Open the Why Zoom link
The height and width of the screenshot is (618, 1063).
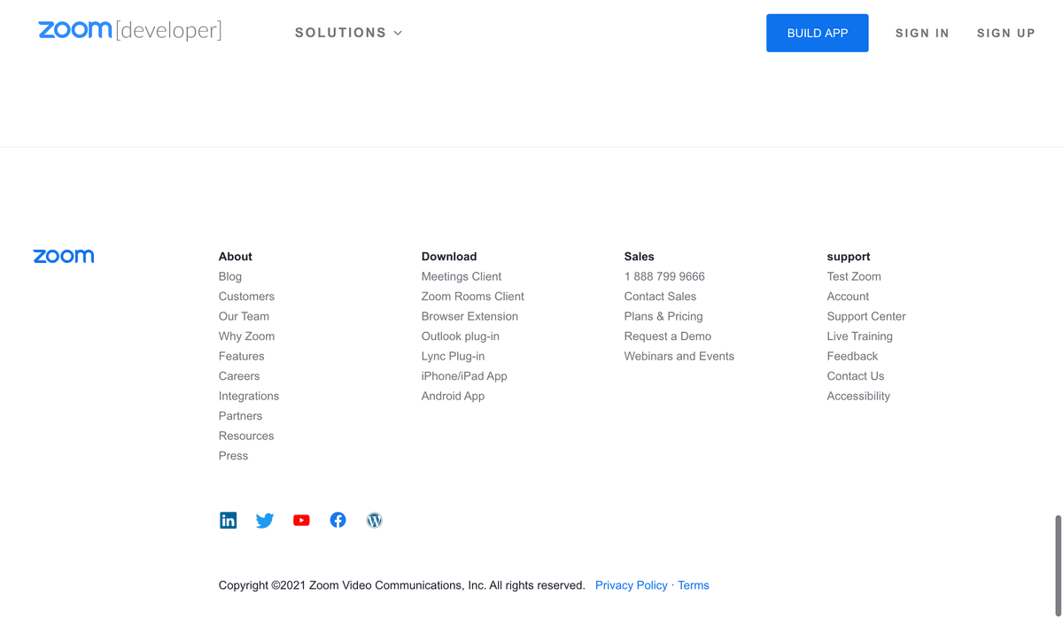click(x=246, y=336)
